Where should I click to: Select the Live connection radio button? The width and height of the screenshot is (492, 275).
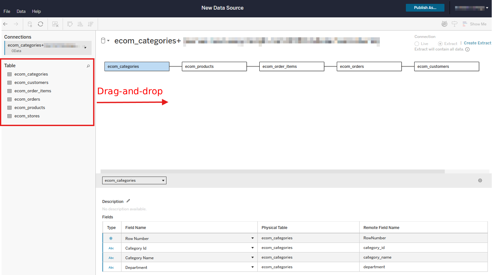click(417, 44)
